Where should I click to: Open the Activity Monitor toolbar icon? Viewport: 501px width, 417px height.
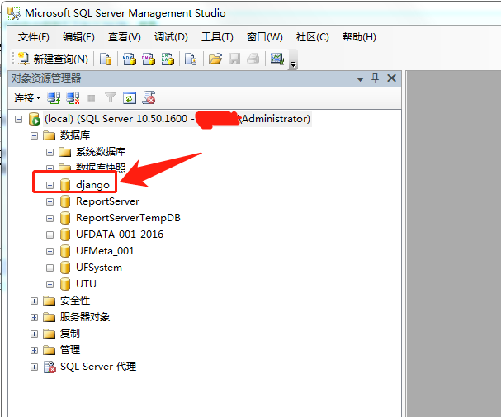[x=277, y=59]
